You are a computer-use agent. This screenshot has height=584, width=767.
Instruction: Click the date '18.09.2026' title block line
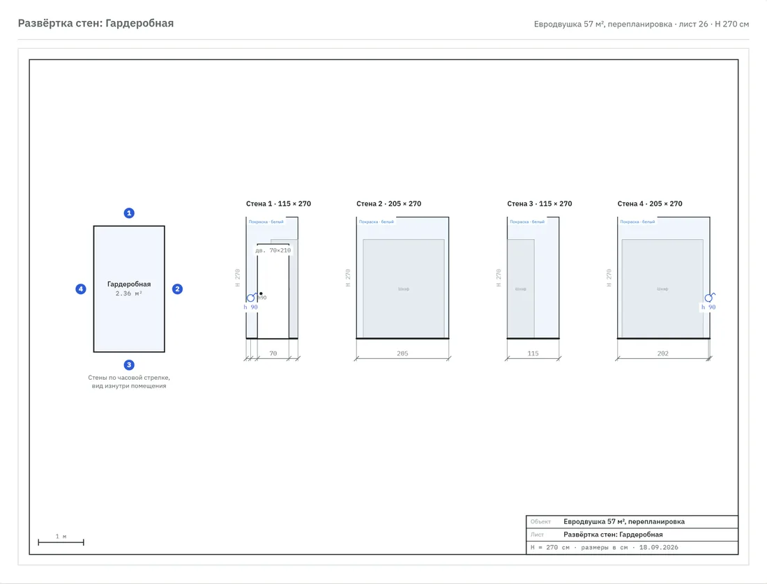(x=632, y=547)
